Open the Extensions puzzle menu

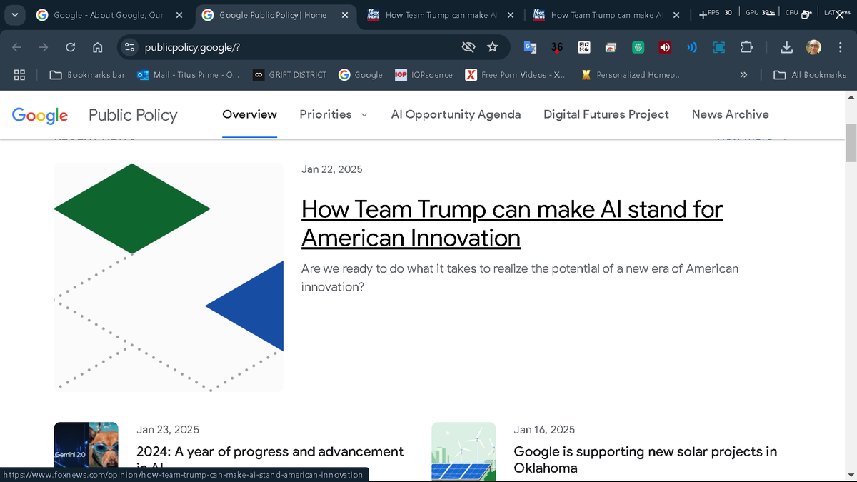[746, 47]
